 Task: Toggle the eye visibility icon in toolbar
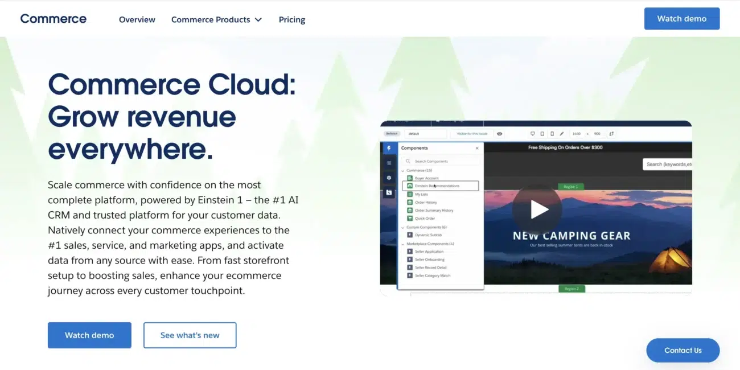point(500,133)
